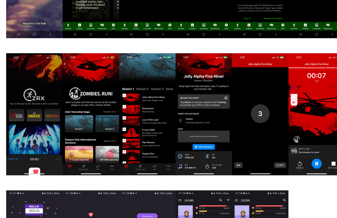The width and height of the screenshot is (337, 218).
Task: Open the Español (Spanish) version card
Action: (x=79, y=155)
